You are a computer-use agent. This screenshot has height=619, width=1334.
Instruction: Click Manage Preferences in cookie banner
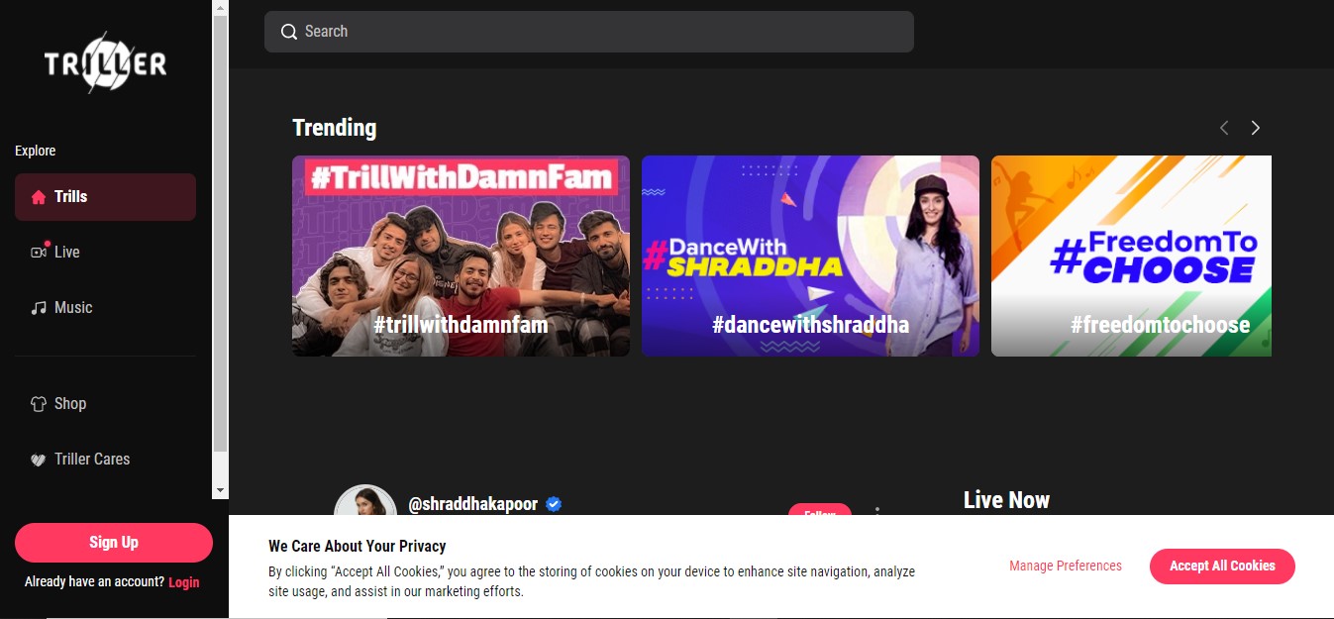(1066, 567)
